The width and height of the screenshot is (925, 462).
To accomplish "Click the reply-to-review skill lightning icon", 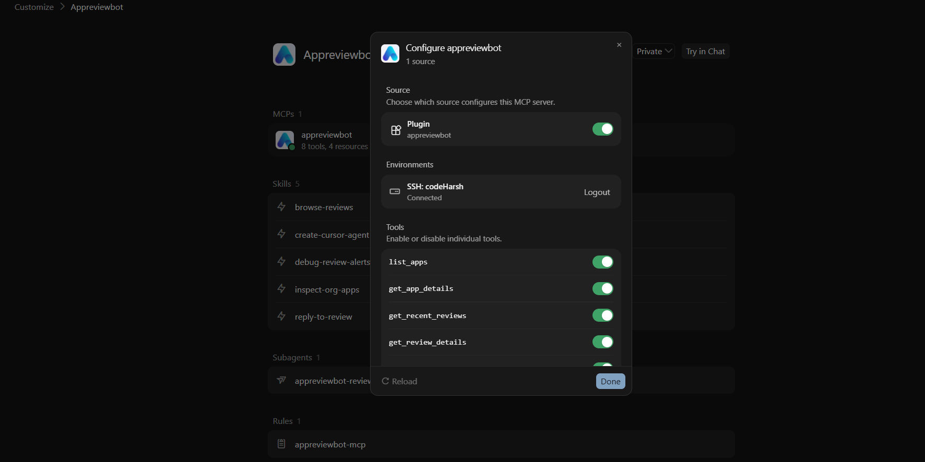I will click(x=281, y=316).
